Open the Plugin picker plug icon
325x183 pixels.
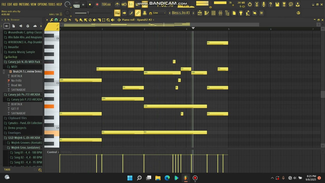point(241,13)
